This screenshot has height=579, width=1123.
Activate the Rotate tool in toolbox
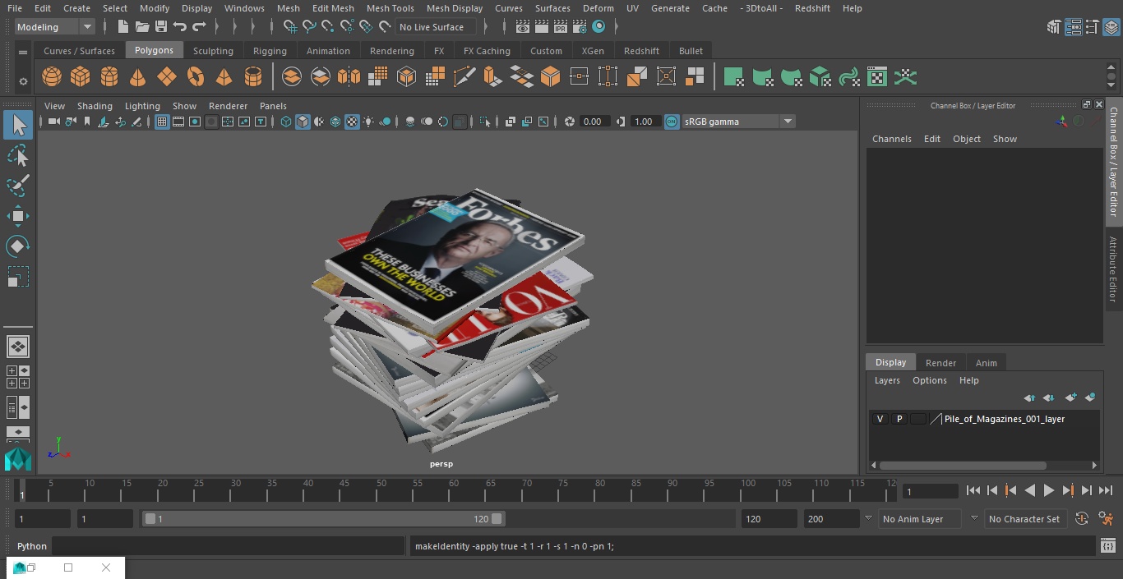(x=18, y=246)
